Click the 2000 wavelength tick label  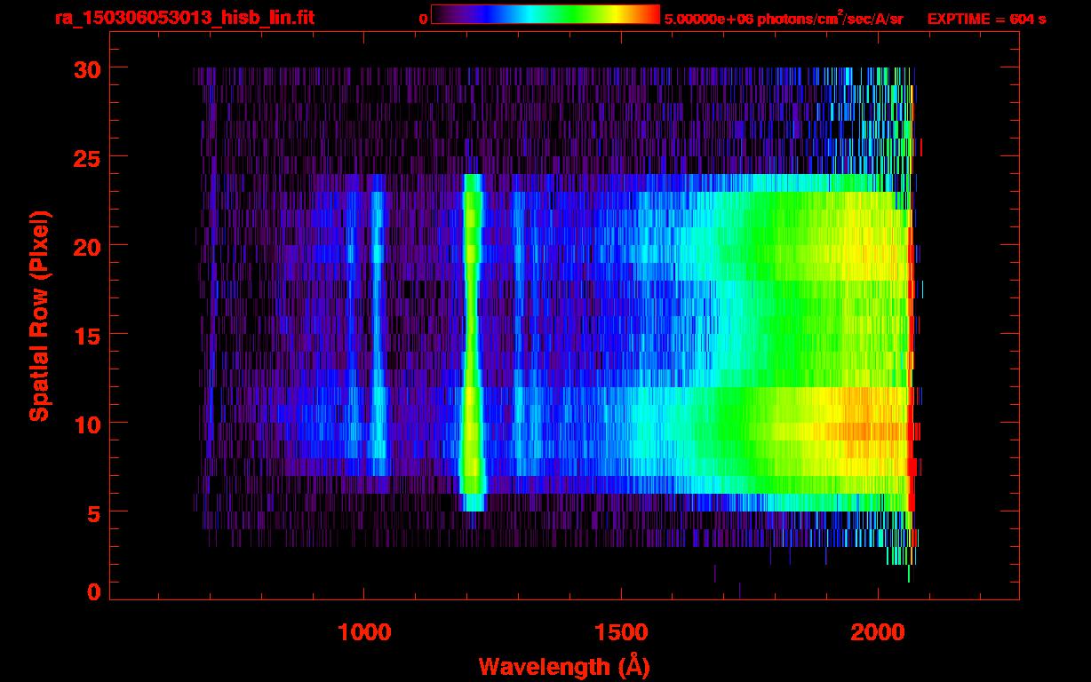878,633
